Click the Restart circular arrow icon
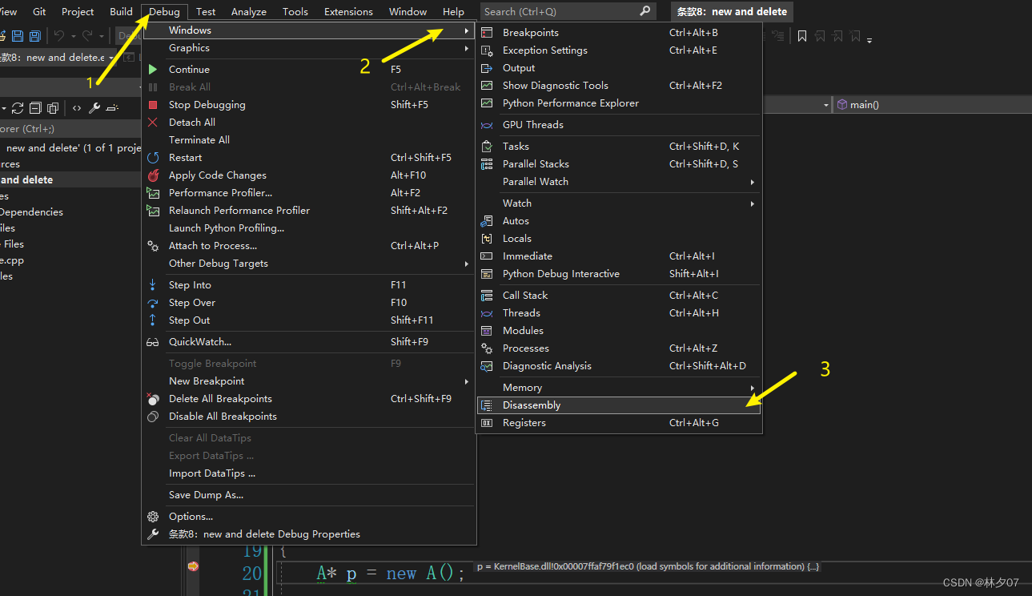Viewport: 1032px width, 596px height. [x=153, y=158]
